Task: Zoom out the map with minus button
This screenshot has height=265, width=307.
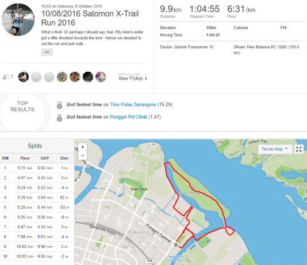Action: pyautogui.click(x=83, y=155)
